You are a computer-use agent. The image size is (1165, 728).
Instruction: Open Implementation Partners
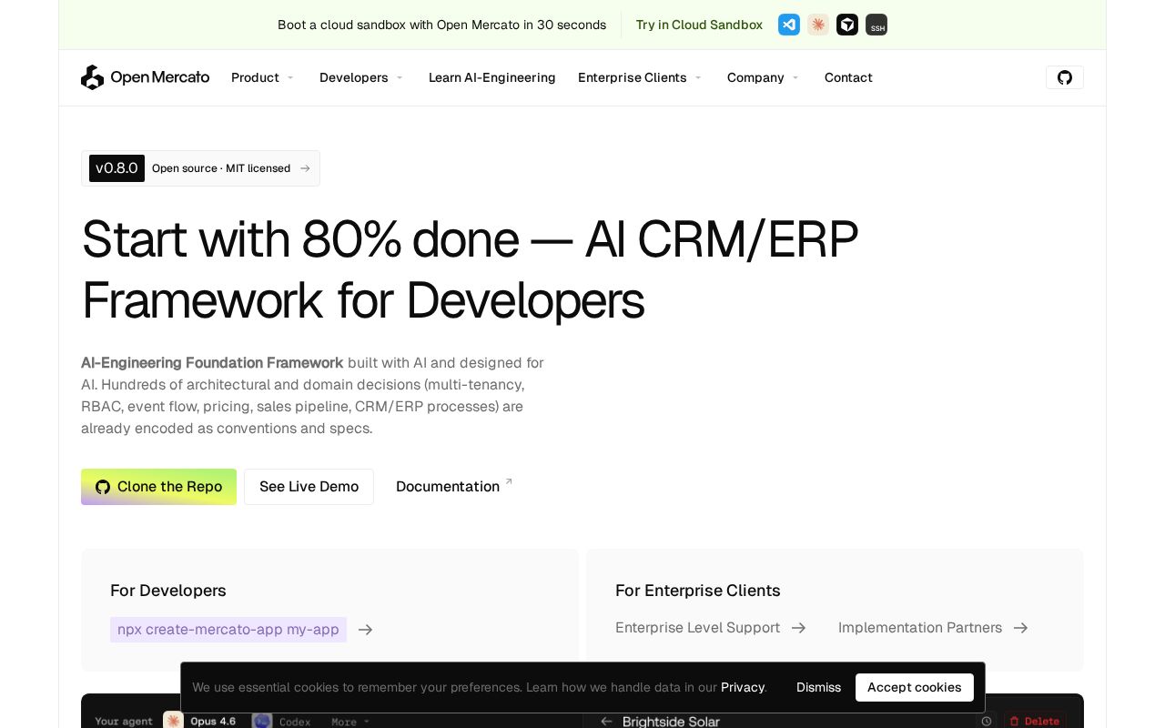pyautogui.click(x=933, y=628)
